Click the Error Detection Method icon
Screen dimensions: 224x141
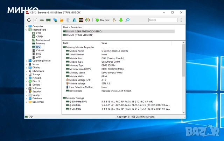tap(67, 87)
